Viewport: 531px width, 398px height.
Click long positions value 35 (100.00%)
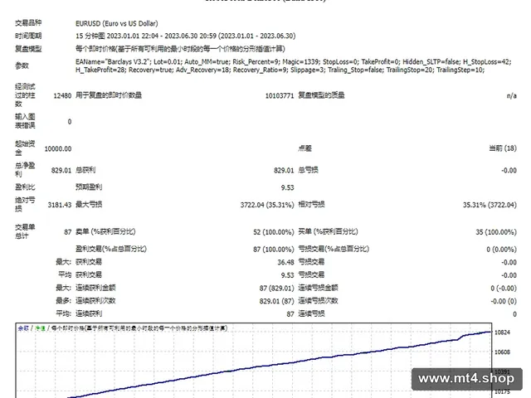point(496,232)
